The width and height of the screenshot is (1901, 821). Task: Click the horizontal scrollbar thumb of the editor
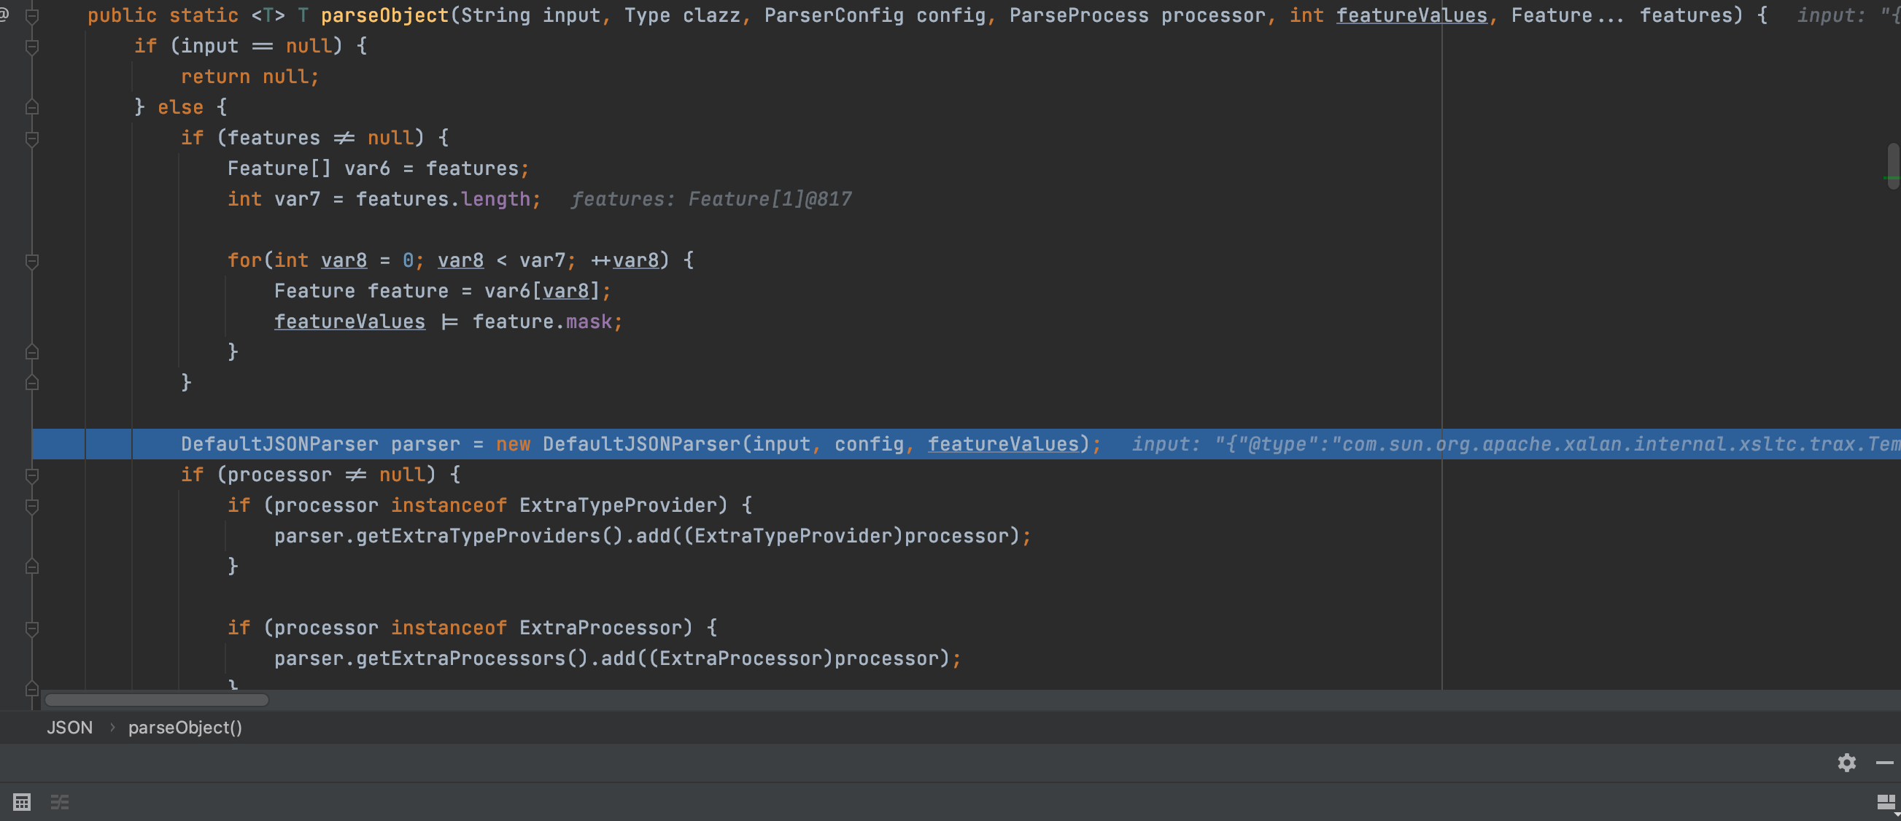tap(156, 699)
